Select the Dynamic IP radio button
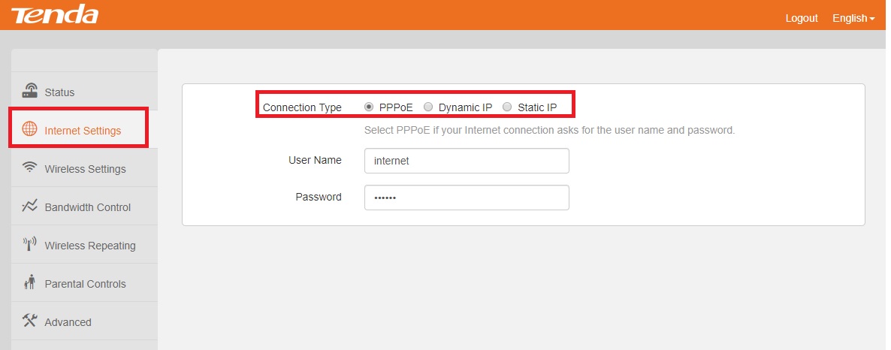Screen dimensions: 891x350 pos(428,106)
